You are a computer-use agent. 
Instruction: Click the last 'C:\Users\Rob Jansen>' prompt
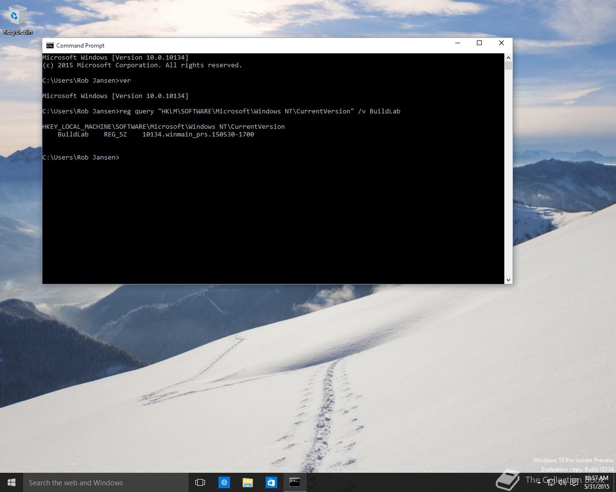[81, 158]
